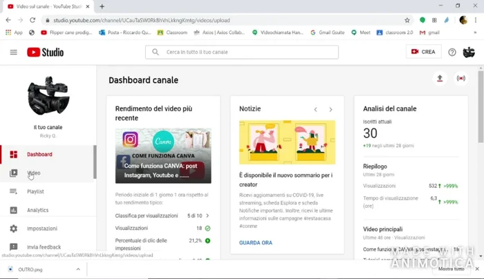484x279 pixels.
Task: Click Mostra tutto downloads button
Action: tap(452, 269)
